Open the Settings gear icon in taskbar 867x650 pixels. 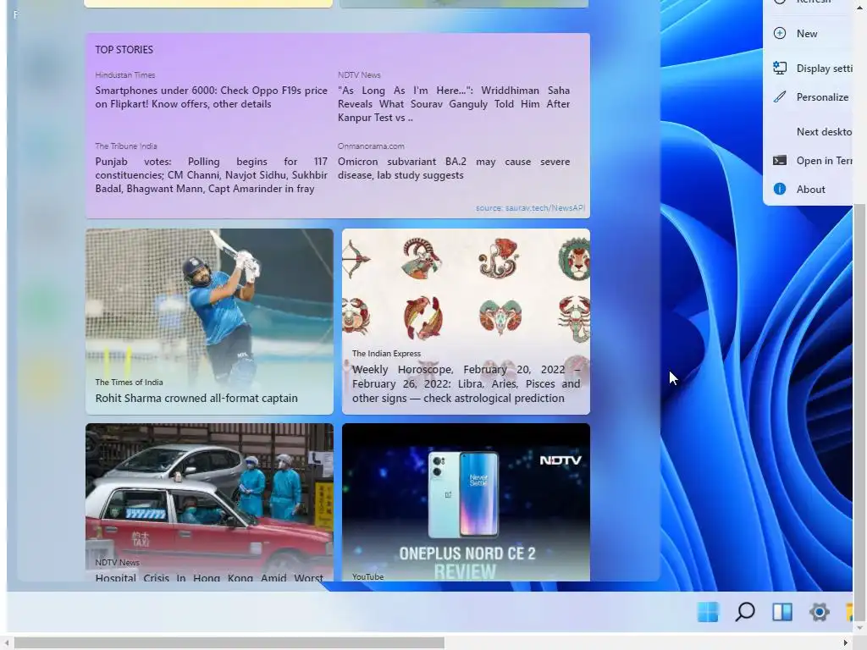pyautogui.click(x=819, y=612)
